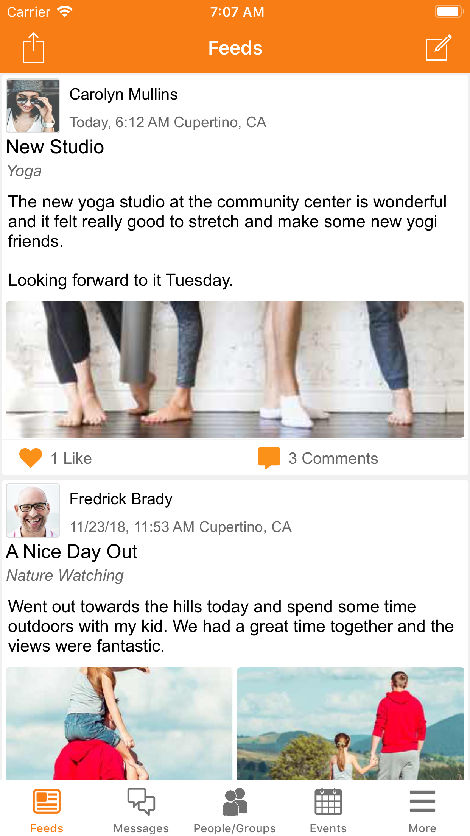This screenshot has height=836, width=470.
Task: View the child on shoulders photo
Action: [x=119, y=724]
